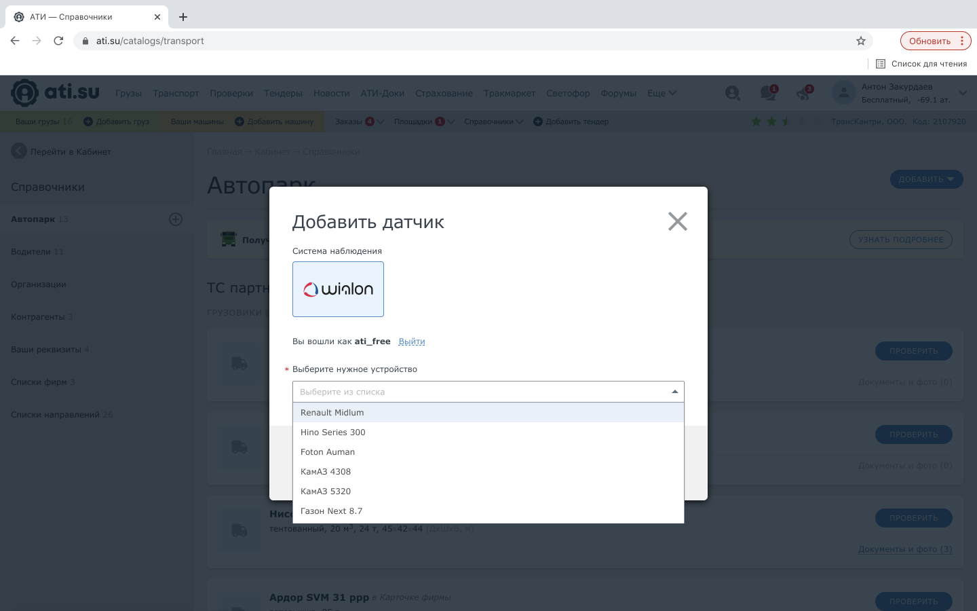The image size is (977, 611).
Task: Collapse the device list arrow
Action: [x=674, y=392]
